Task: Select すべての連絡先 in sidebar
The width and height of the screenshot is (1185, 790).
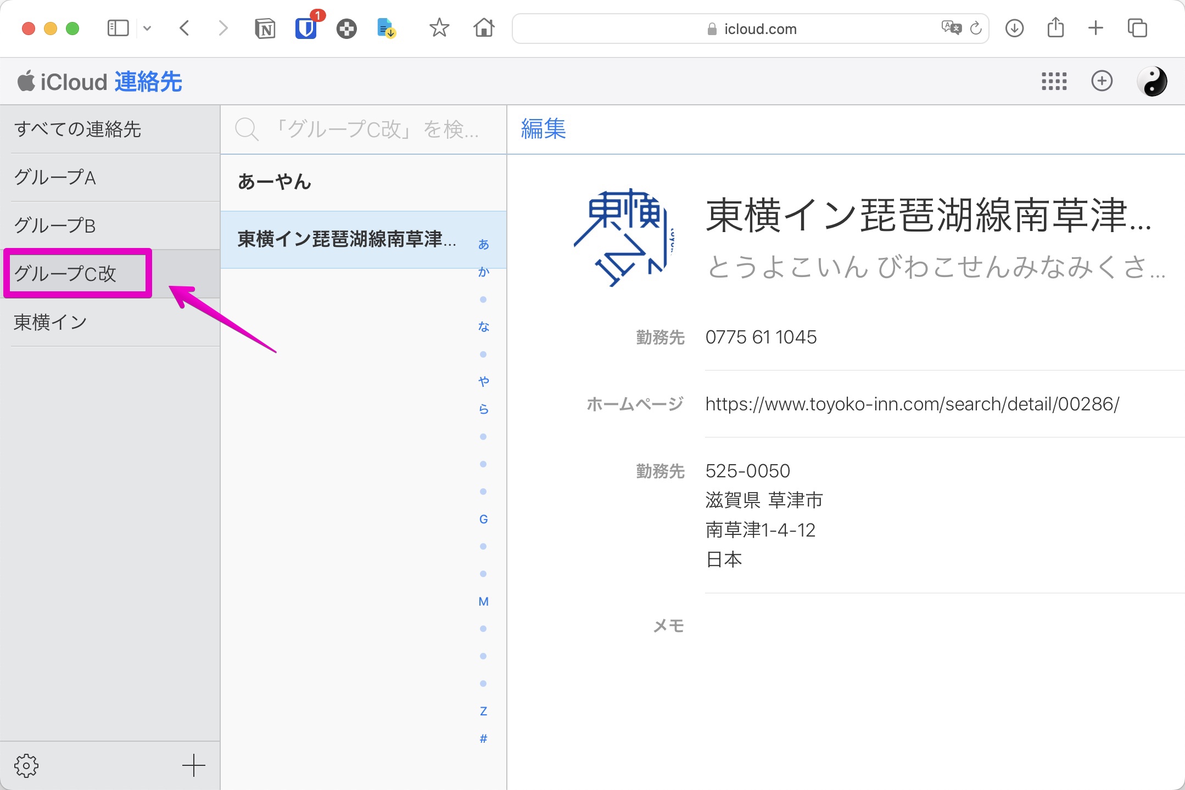Action: click(x=77, y=129)
